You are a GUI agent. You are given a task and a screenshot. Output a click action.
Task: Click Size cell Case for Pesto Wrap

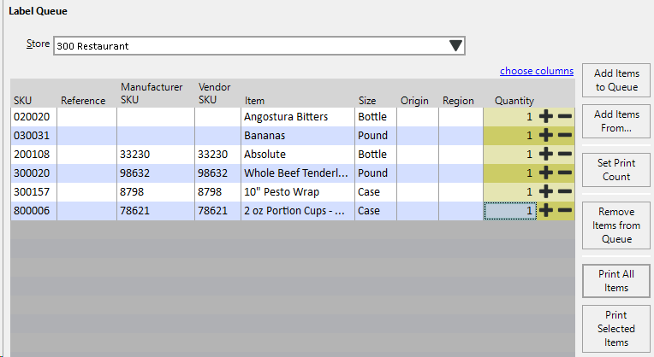(x=376, y=192)
